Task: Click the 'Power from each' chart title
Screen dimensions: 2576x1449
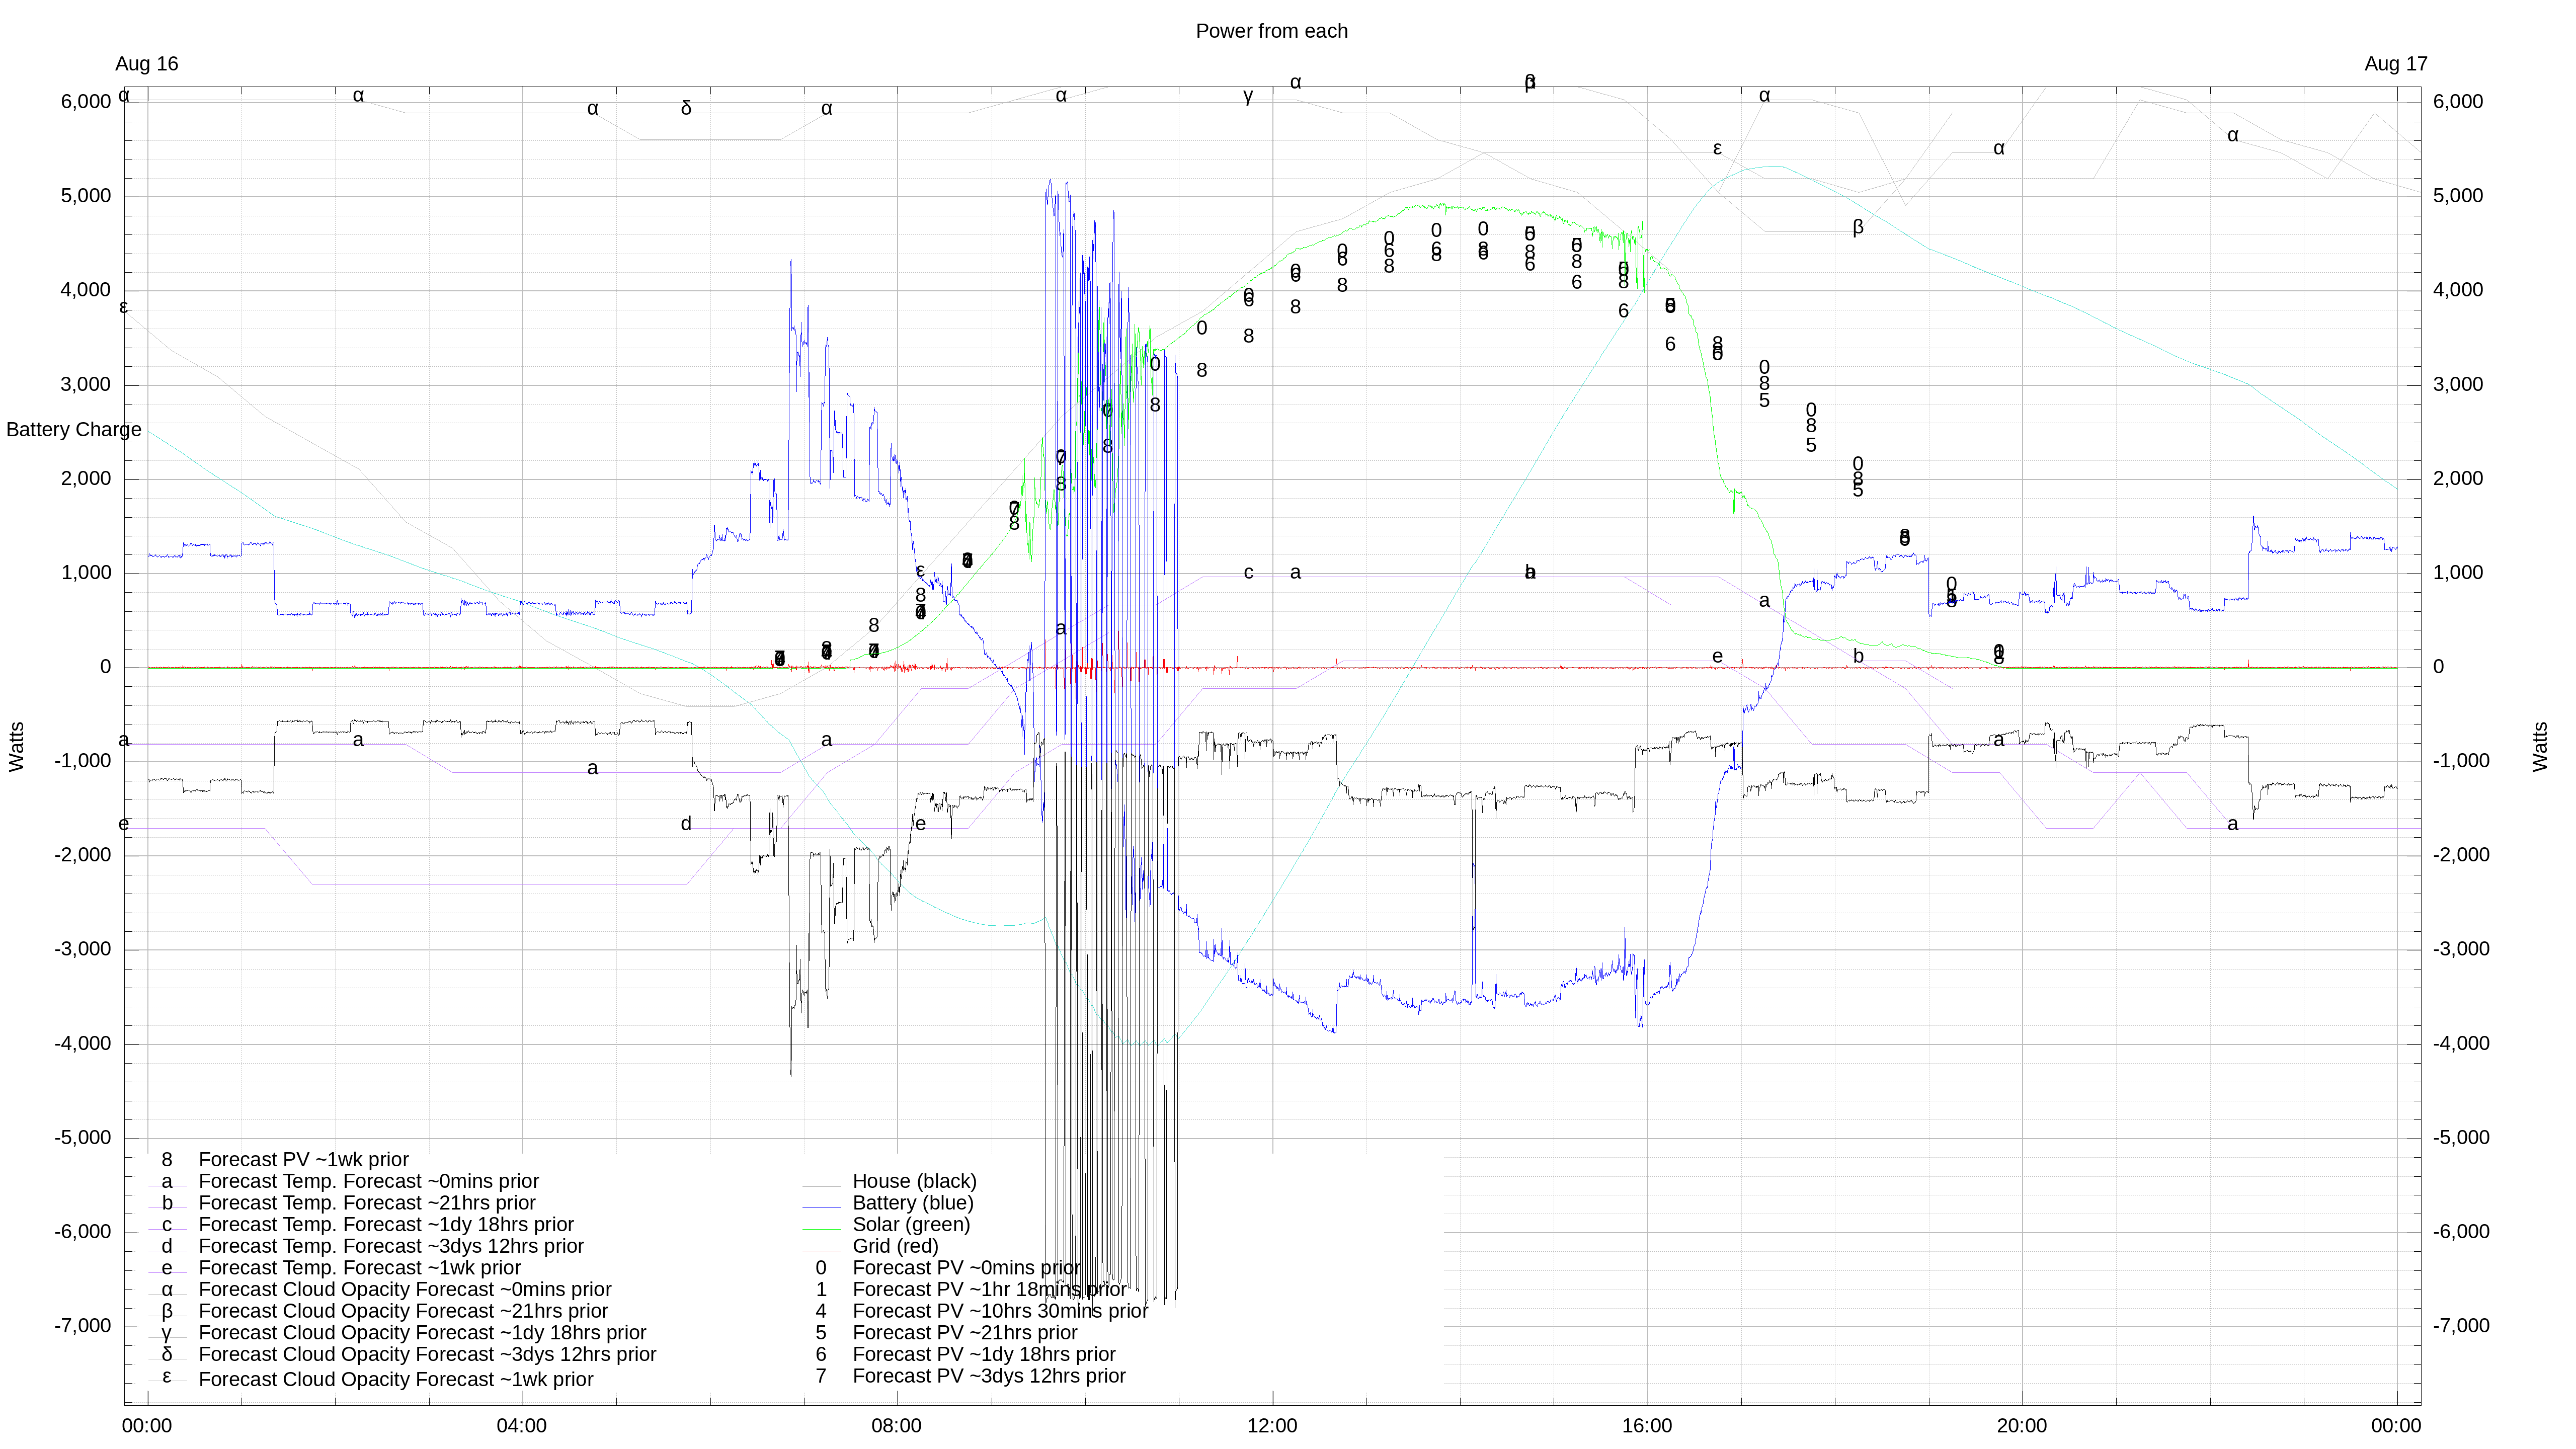Action: coord(1271,31)
